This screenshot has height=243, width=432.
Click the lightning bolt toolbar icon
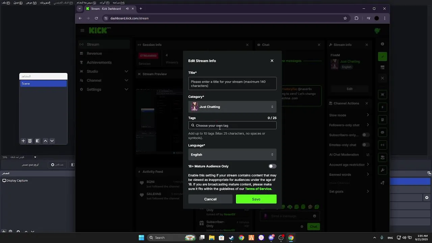pyautogui.click(x=382, y=107)
